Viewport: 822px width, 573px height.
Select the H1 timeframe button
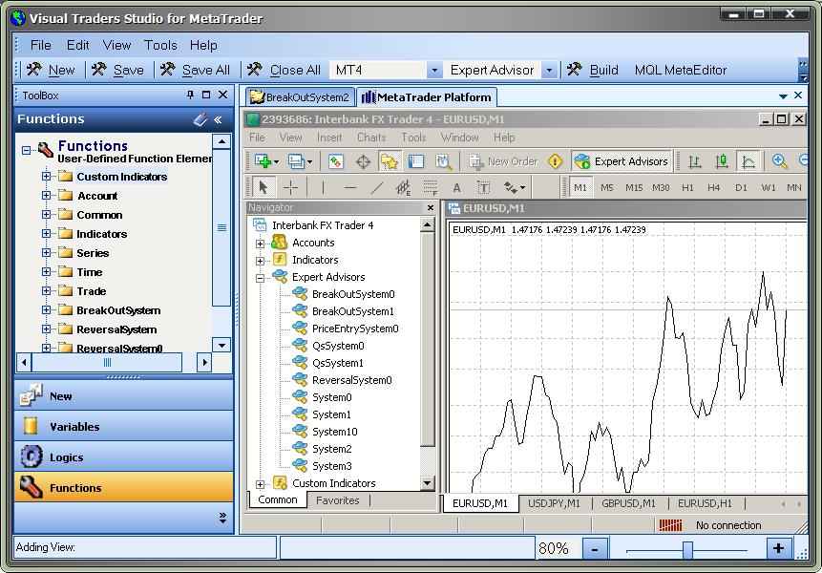687,188
